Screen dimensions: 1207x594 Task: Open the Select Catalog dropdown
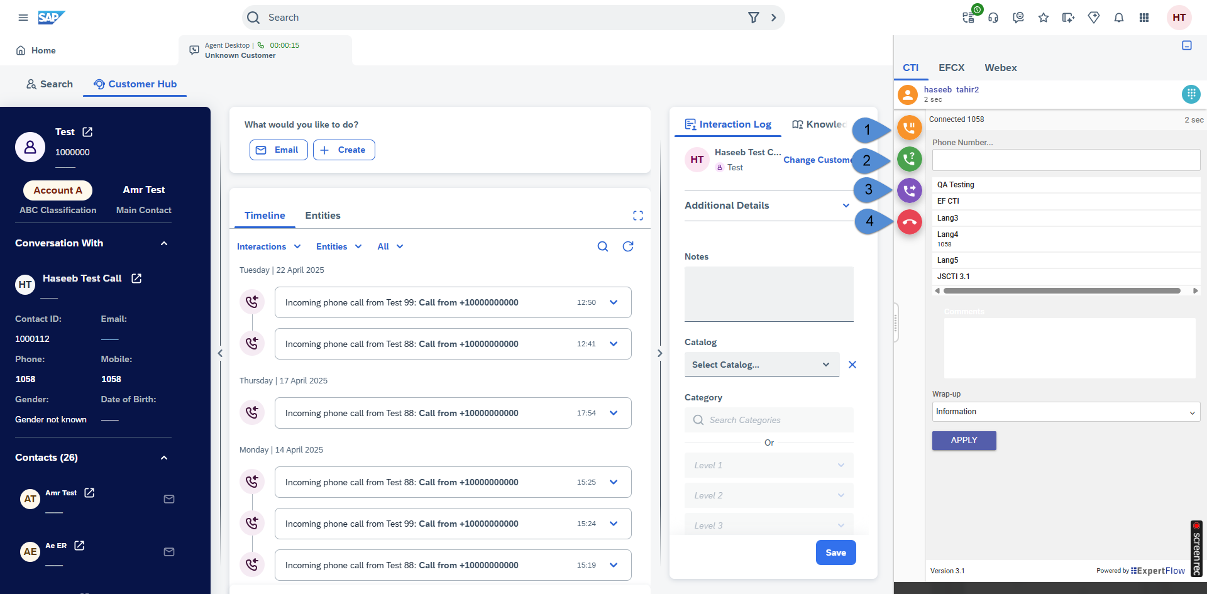point(761,365)
